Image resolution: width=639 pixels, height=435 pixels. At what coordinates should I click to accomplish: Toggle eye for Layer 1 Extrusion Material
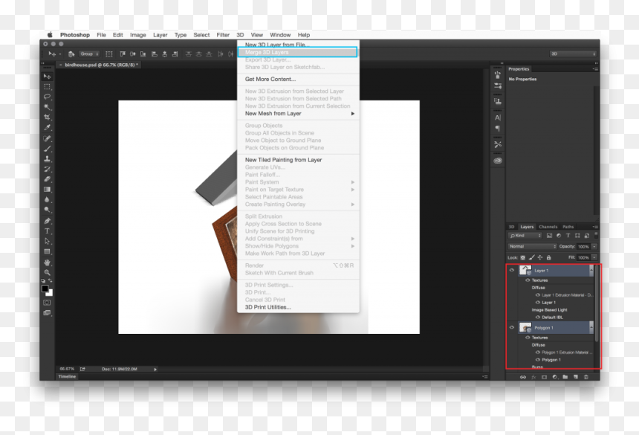(537, 294)
